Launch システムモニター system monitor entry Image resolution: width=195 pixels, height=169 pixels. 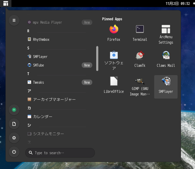pyautogui.click(x=60, y=134)
